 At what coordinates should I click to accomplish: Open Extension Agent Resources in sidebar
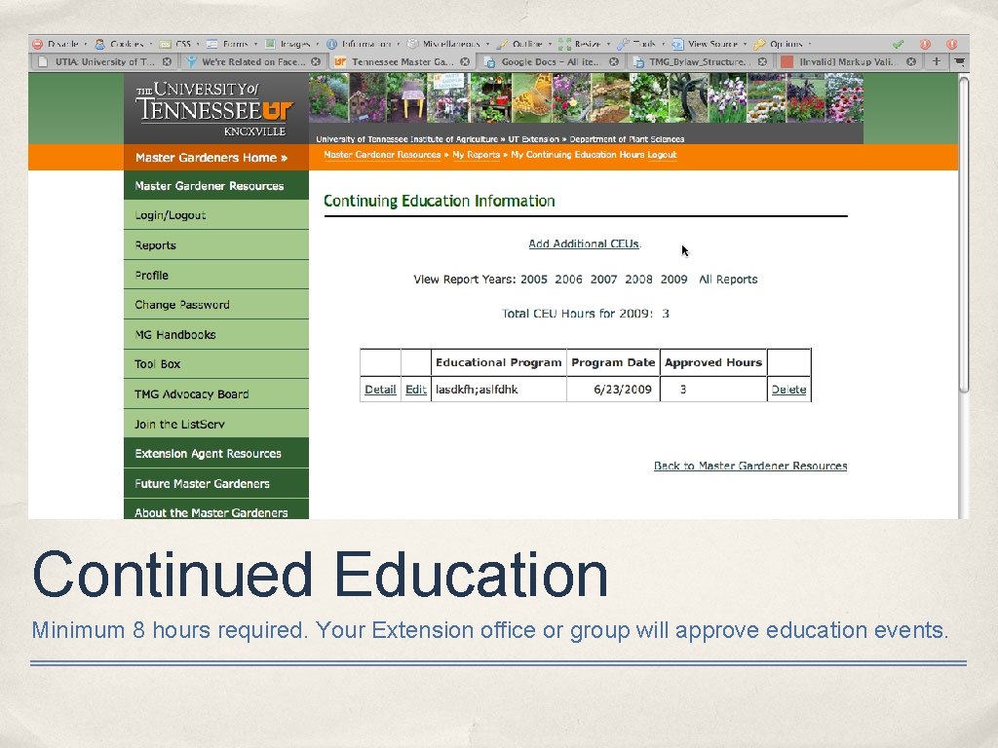tap(216, 454)
